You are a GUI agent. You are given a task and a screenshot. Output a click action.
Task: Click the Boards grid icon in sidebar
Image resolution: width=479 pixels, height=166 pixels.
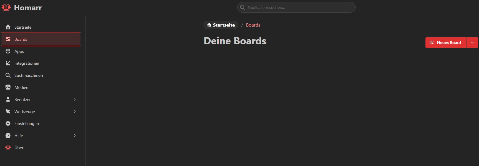pyautogui.click(x=8, y=39)
